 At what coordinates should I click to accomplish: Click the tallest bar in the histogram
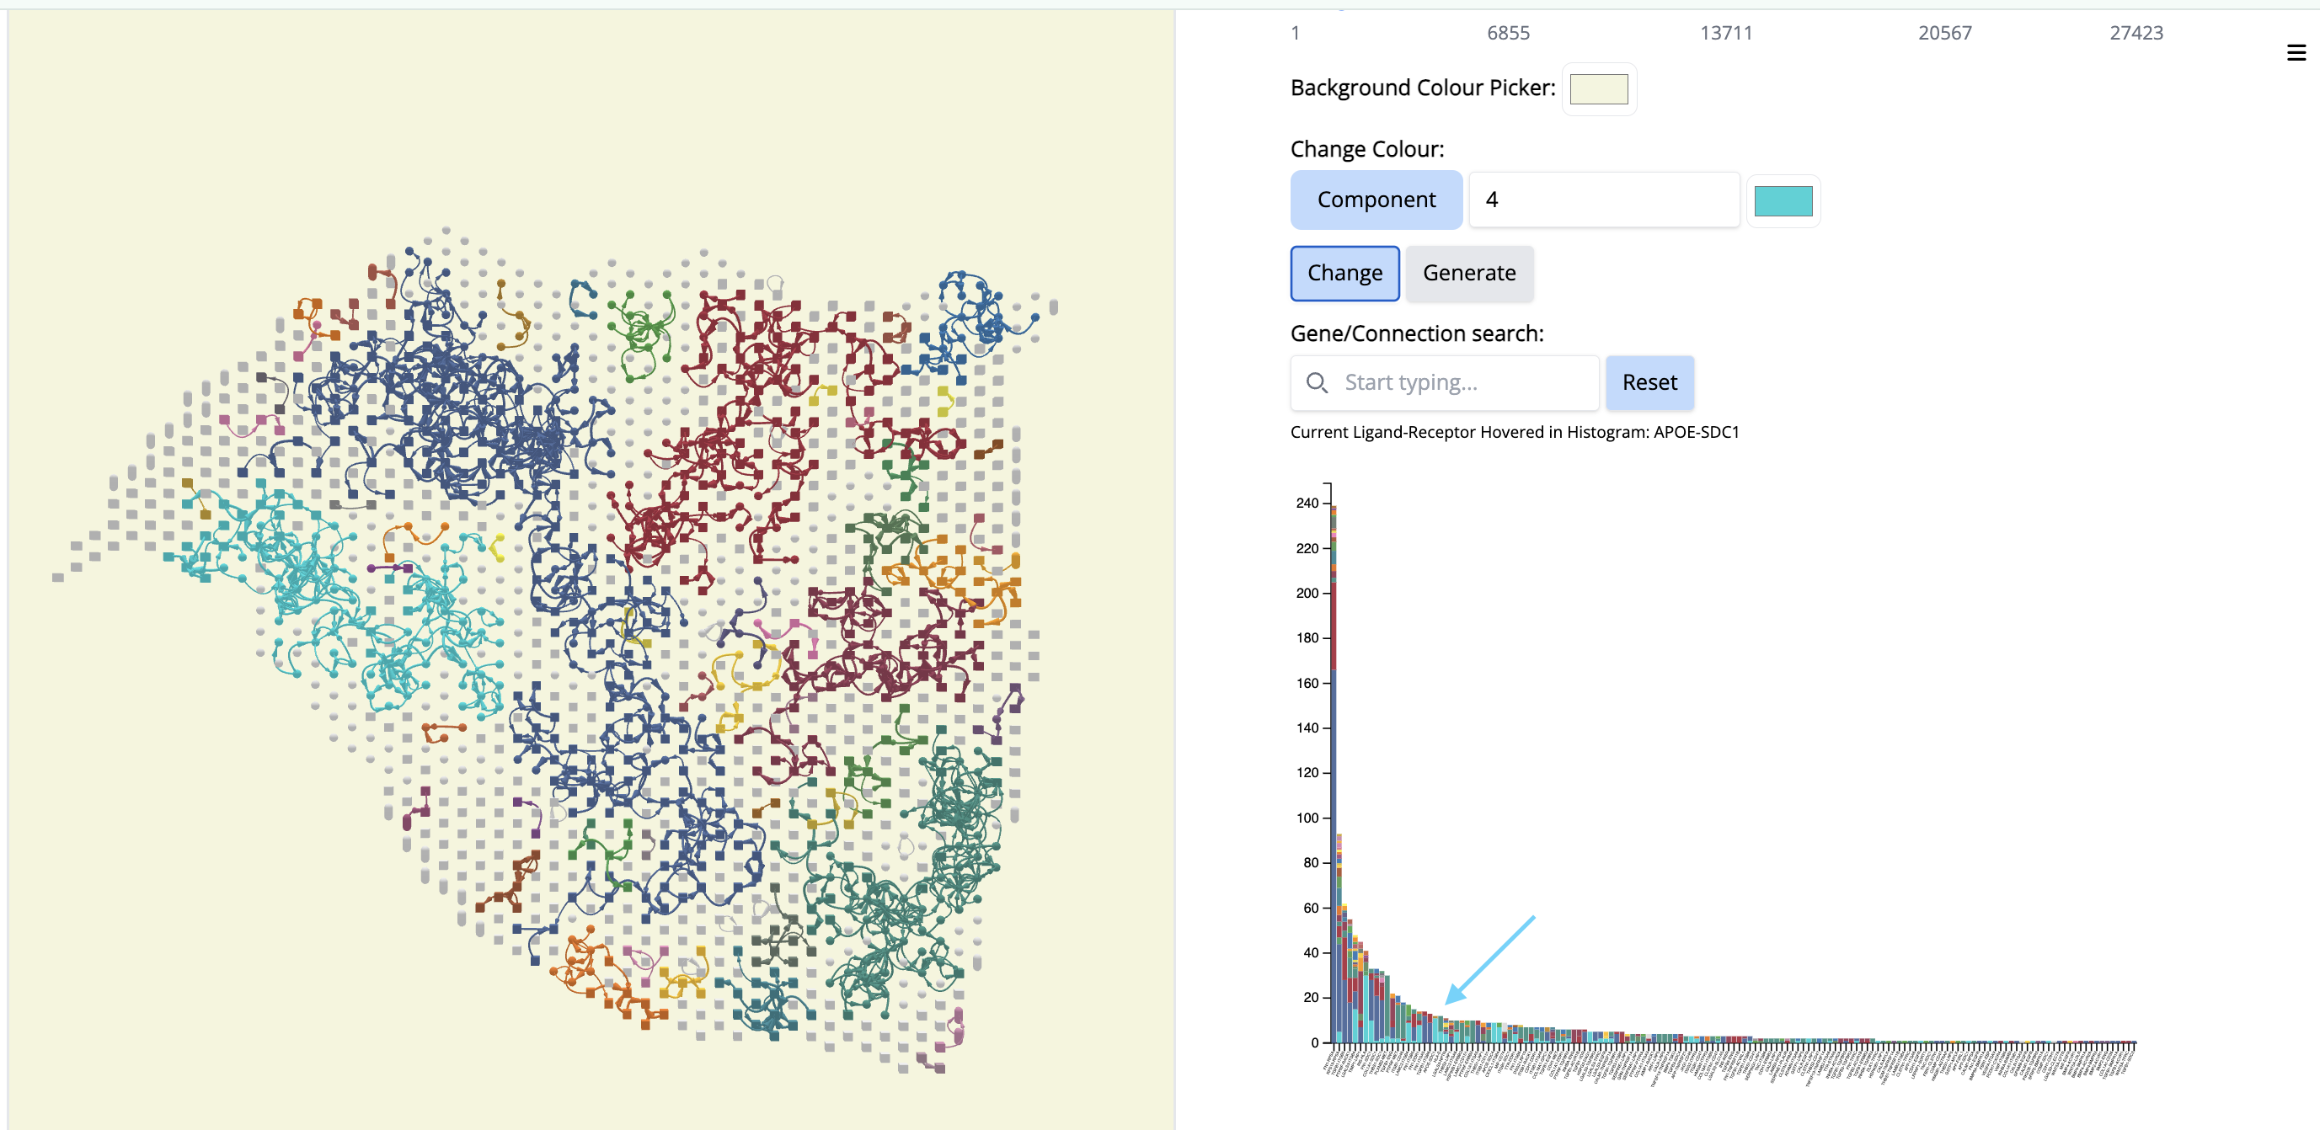(x=1333, y=775)
